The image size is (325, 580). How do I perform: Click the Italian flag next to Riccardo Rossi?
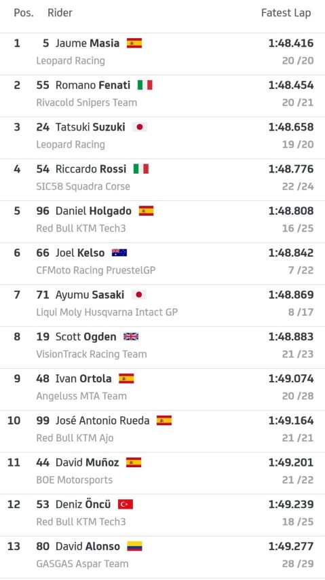point(141,169)
